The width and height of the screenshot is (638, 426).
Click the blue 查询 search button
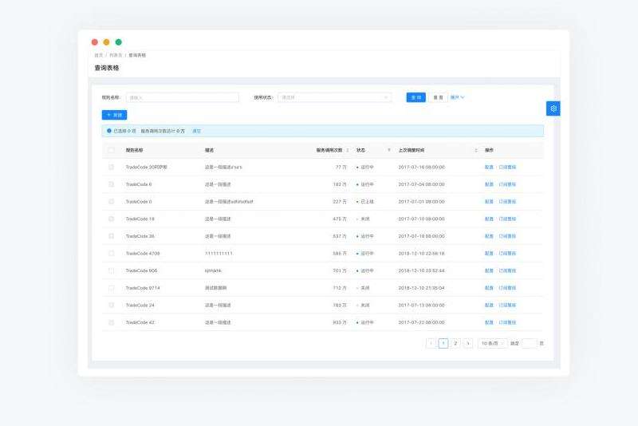[415, 97]
